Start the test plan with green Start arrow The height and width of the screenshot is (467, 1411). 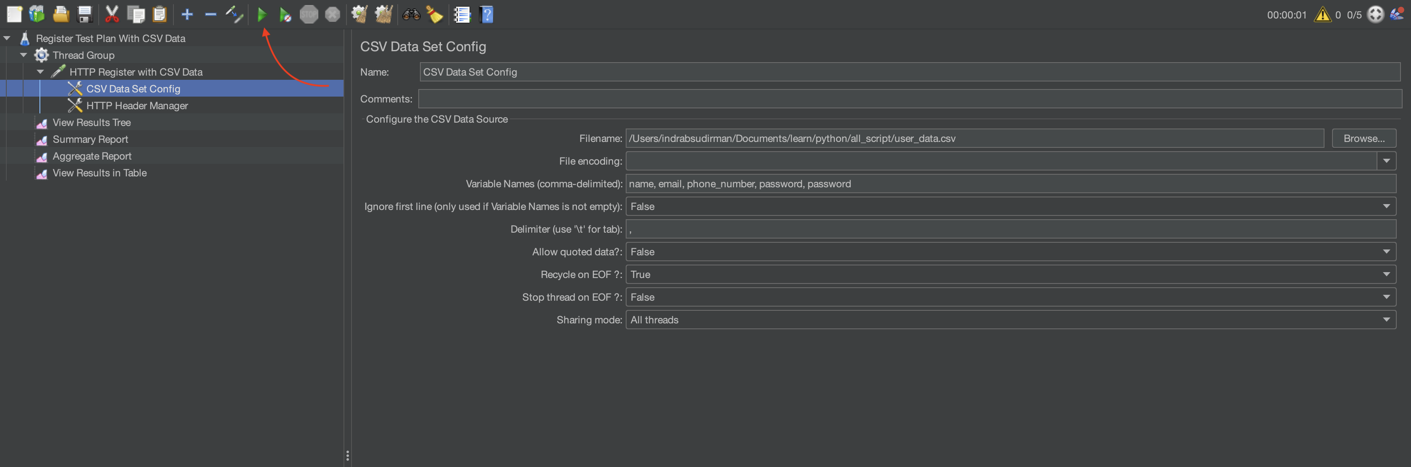coord(262,14)
